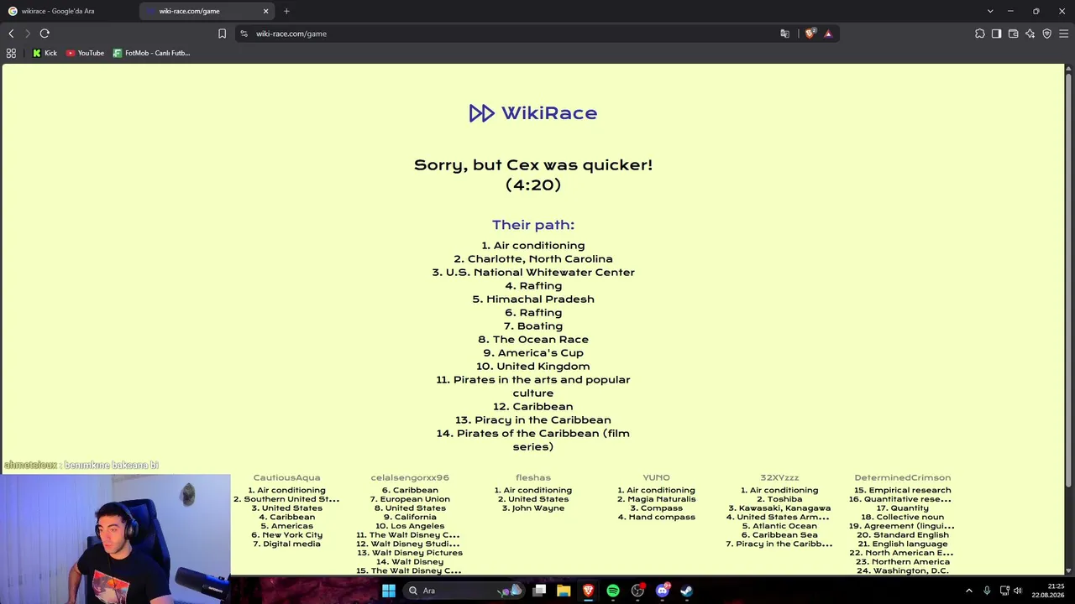Open the browser extensions puzzle icon
The height and width of the screenshot is (604, 1075).
(x=980, y=34)
